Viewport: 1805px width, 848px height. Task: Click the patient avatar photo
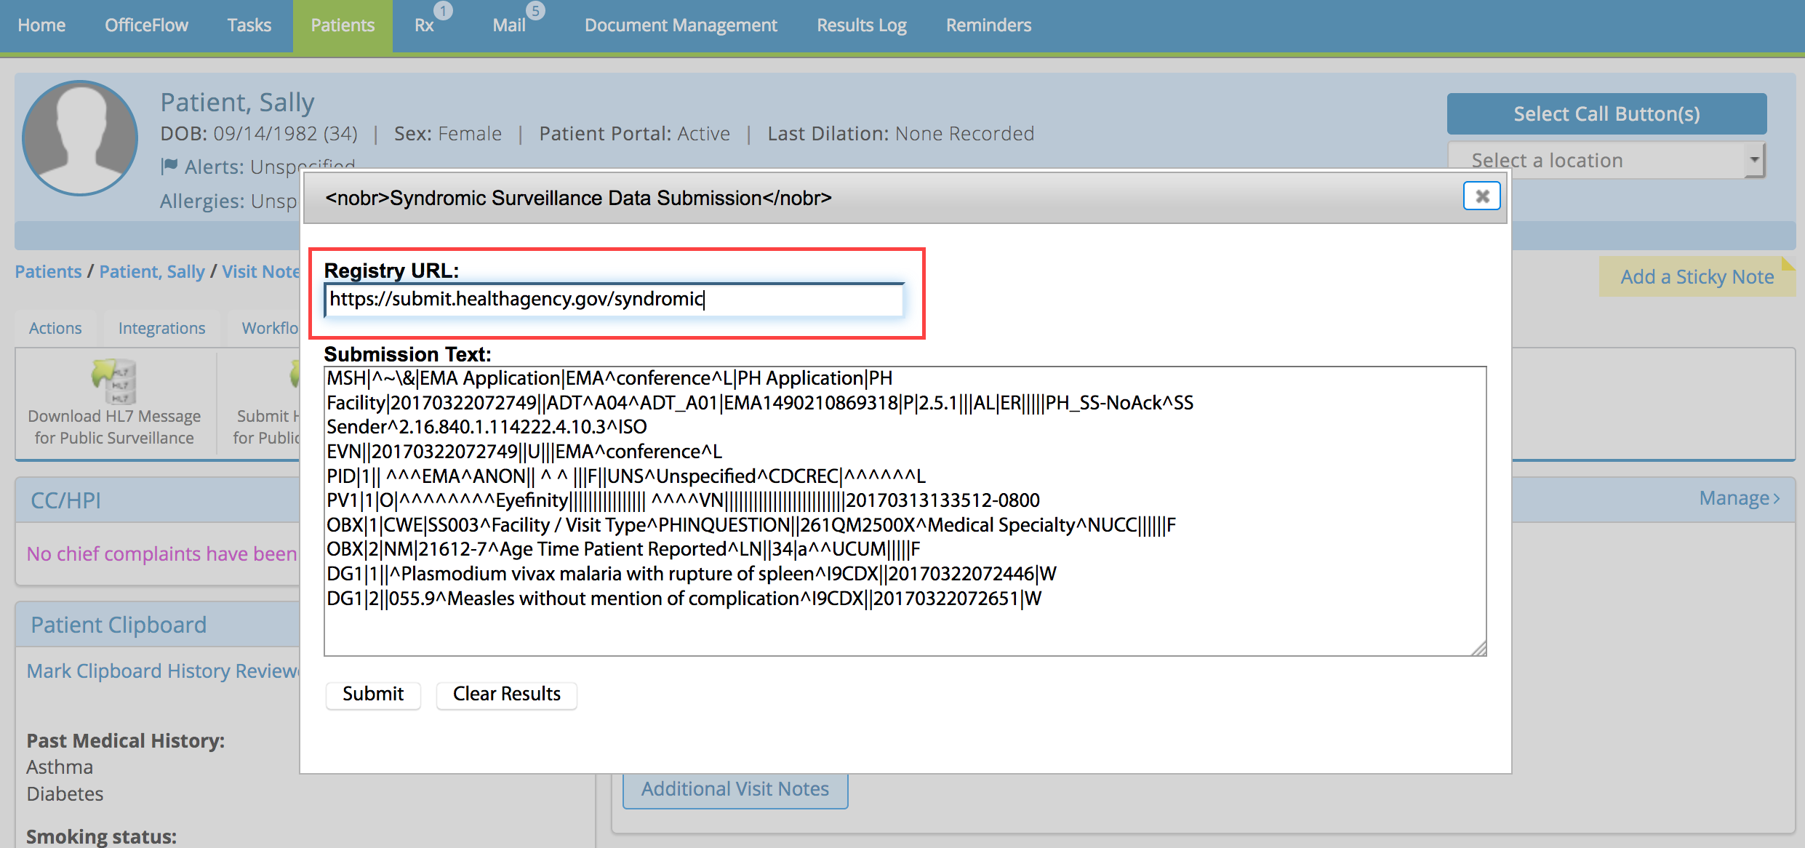pos(80,138)
